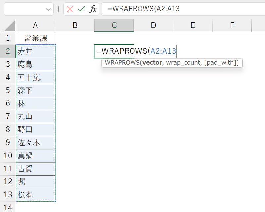This screenshot has width=265, height=212.
Task: Click the vector argument in the tooltip
Action: pyautogui.click(x=152, y=63)
